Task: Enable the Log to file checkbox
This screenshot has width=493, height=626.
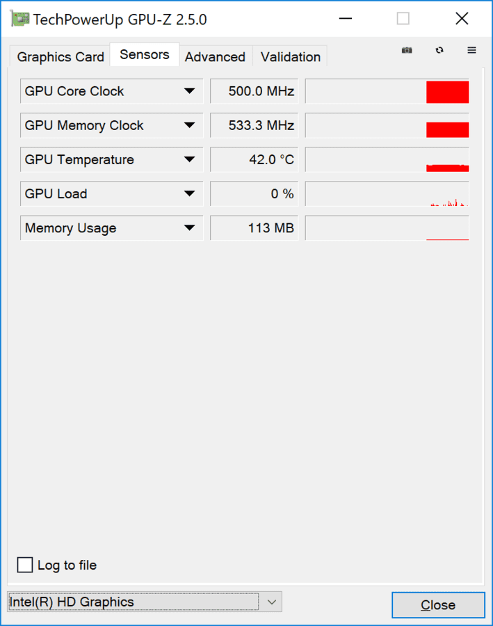Action: coord(25,565)
